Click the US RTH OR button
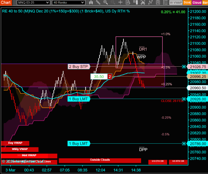208x174 pixels. click(x=178, y=162)
